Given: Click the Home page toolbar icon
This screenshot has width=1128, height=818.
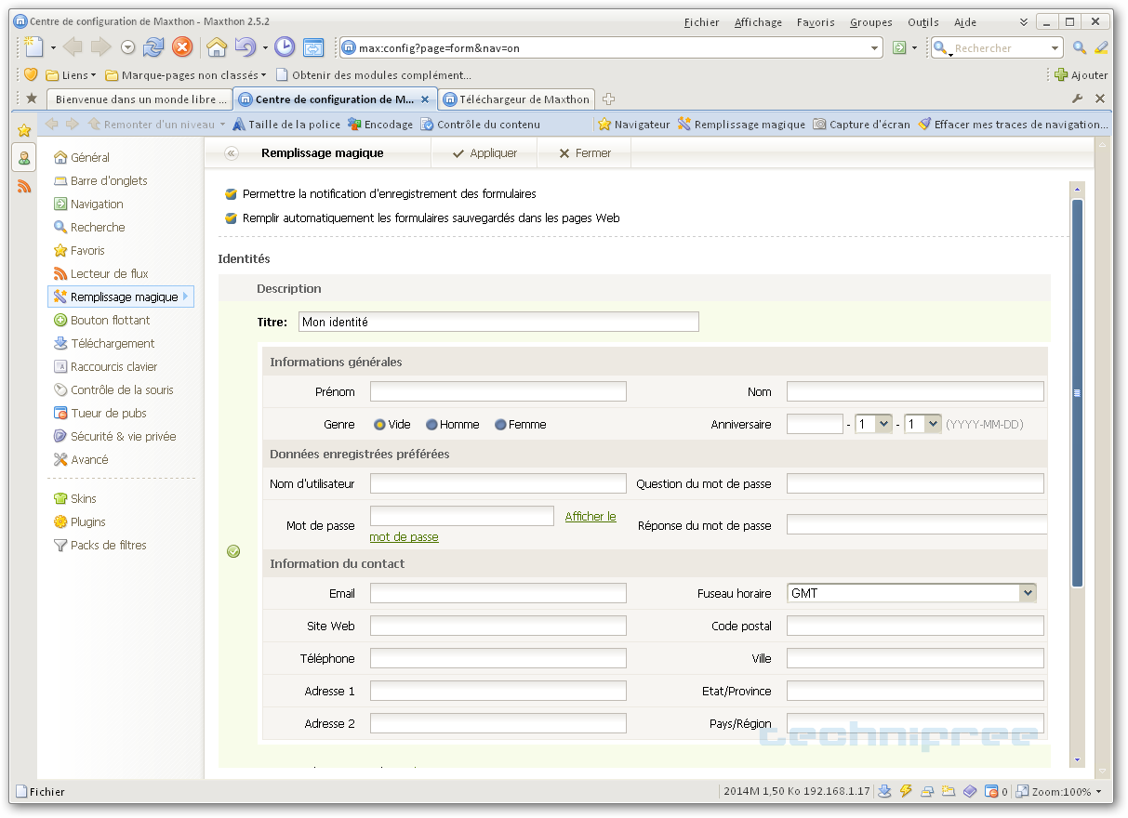Looking at the screenshot, I should 216,47.
